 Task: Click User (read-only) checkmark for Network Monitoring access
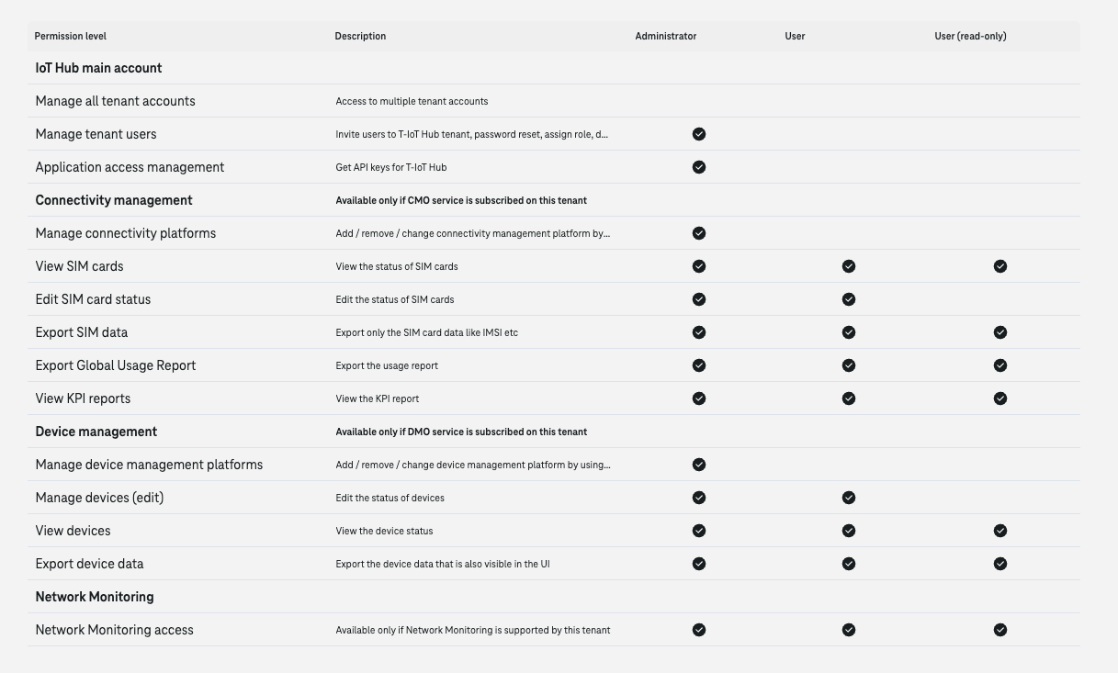[x=1000, y=630]
